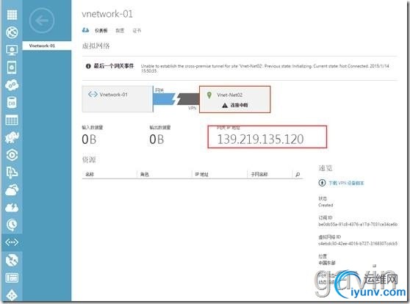Screen dimensions: 410x304
Task: Click the connection interrupted warning triangle
Action: 225,105
